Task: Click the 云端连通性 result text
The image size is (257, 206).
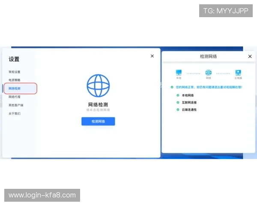Action: point(189,110)
